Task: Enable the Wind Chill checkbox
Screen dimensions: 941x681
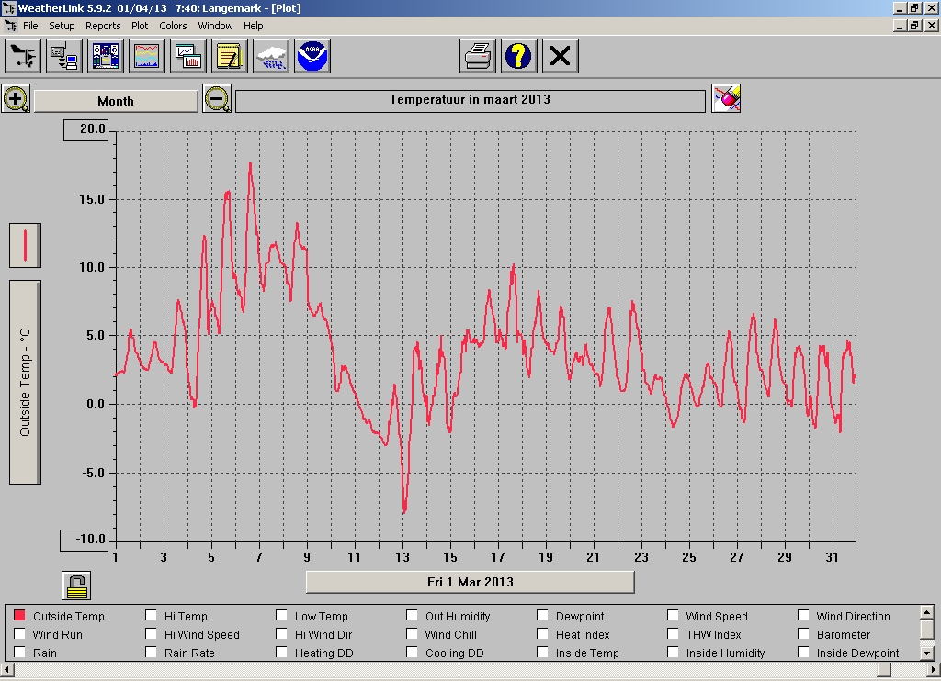Action: pos(412,633)
